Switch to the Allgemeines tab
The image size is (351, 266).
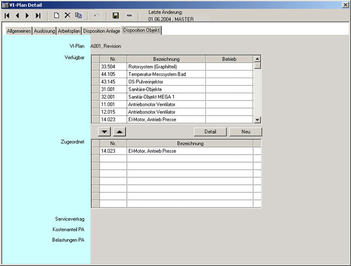[x=19, y=31]
